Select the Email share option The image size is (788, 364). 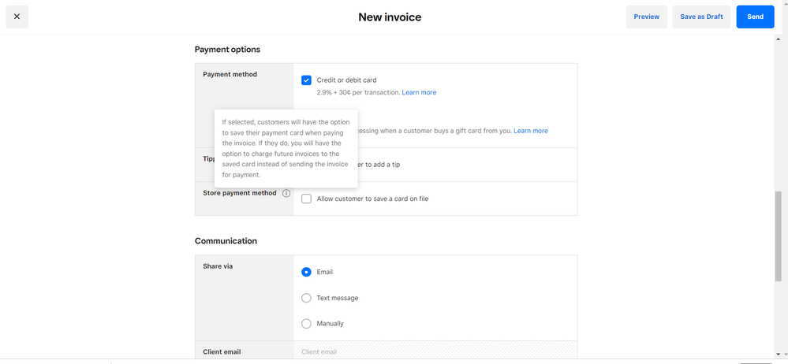pyautogui.click(x=306, y=273)
